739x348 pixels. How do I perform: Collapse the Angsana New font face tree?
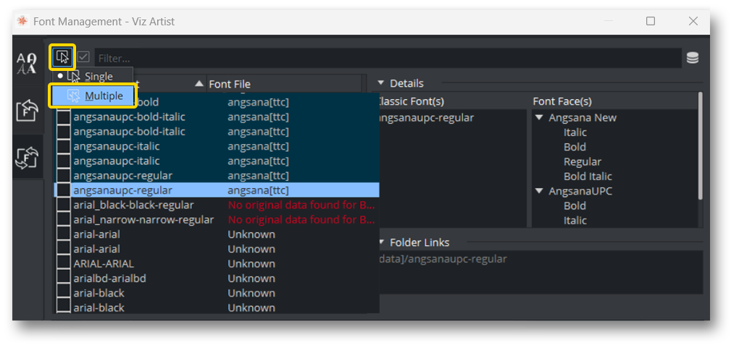(x=539, y=118)
